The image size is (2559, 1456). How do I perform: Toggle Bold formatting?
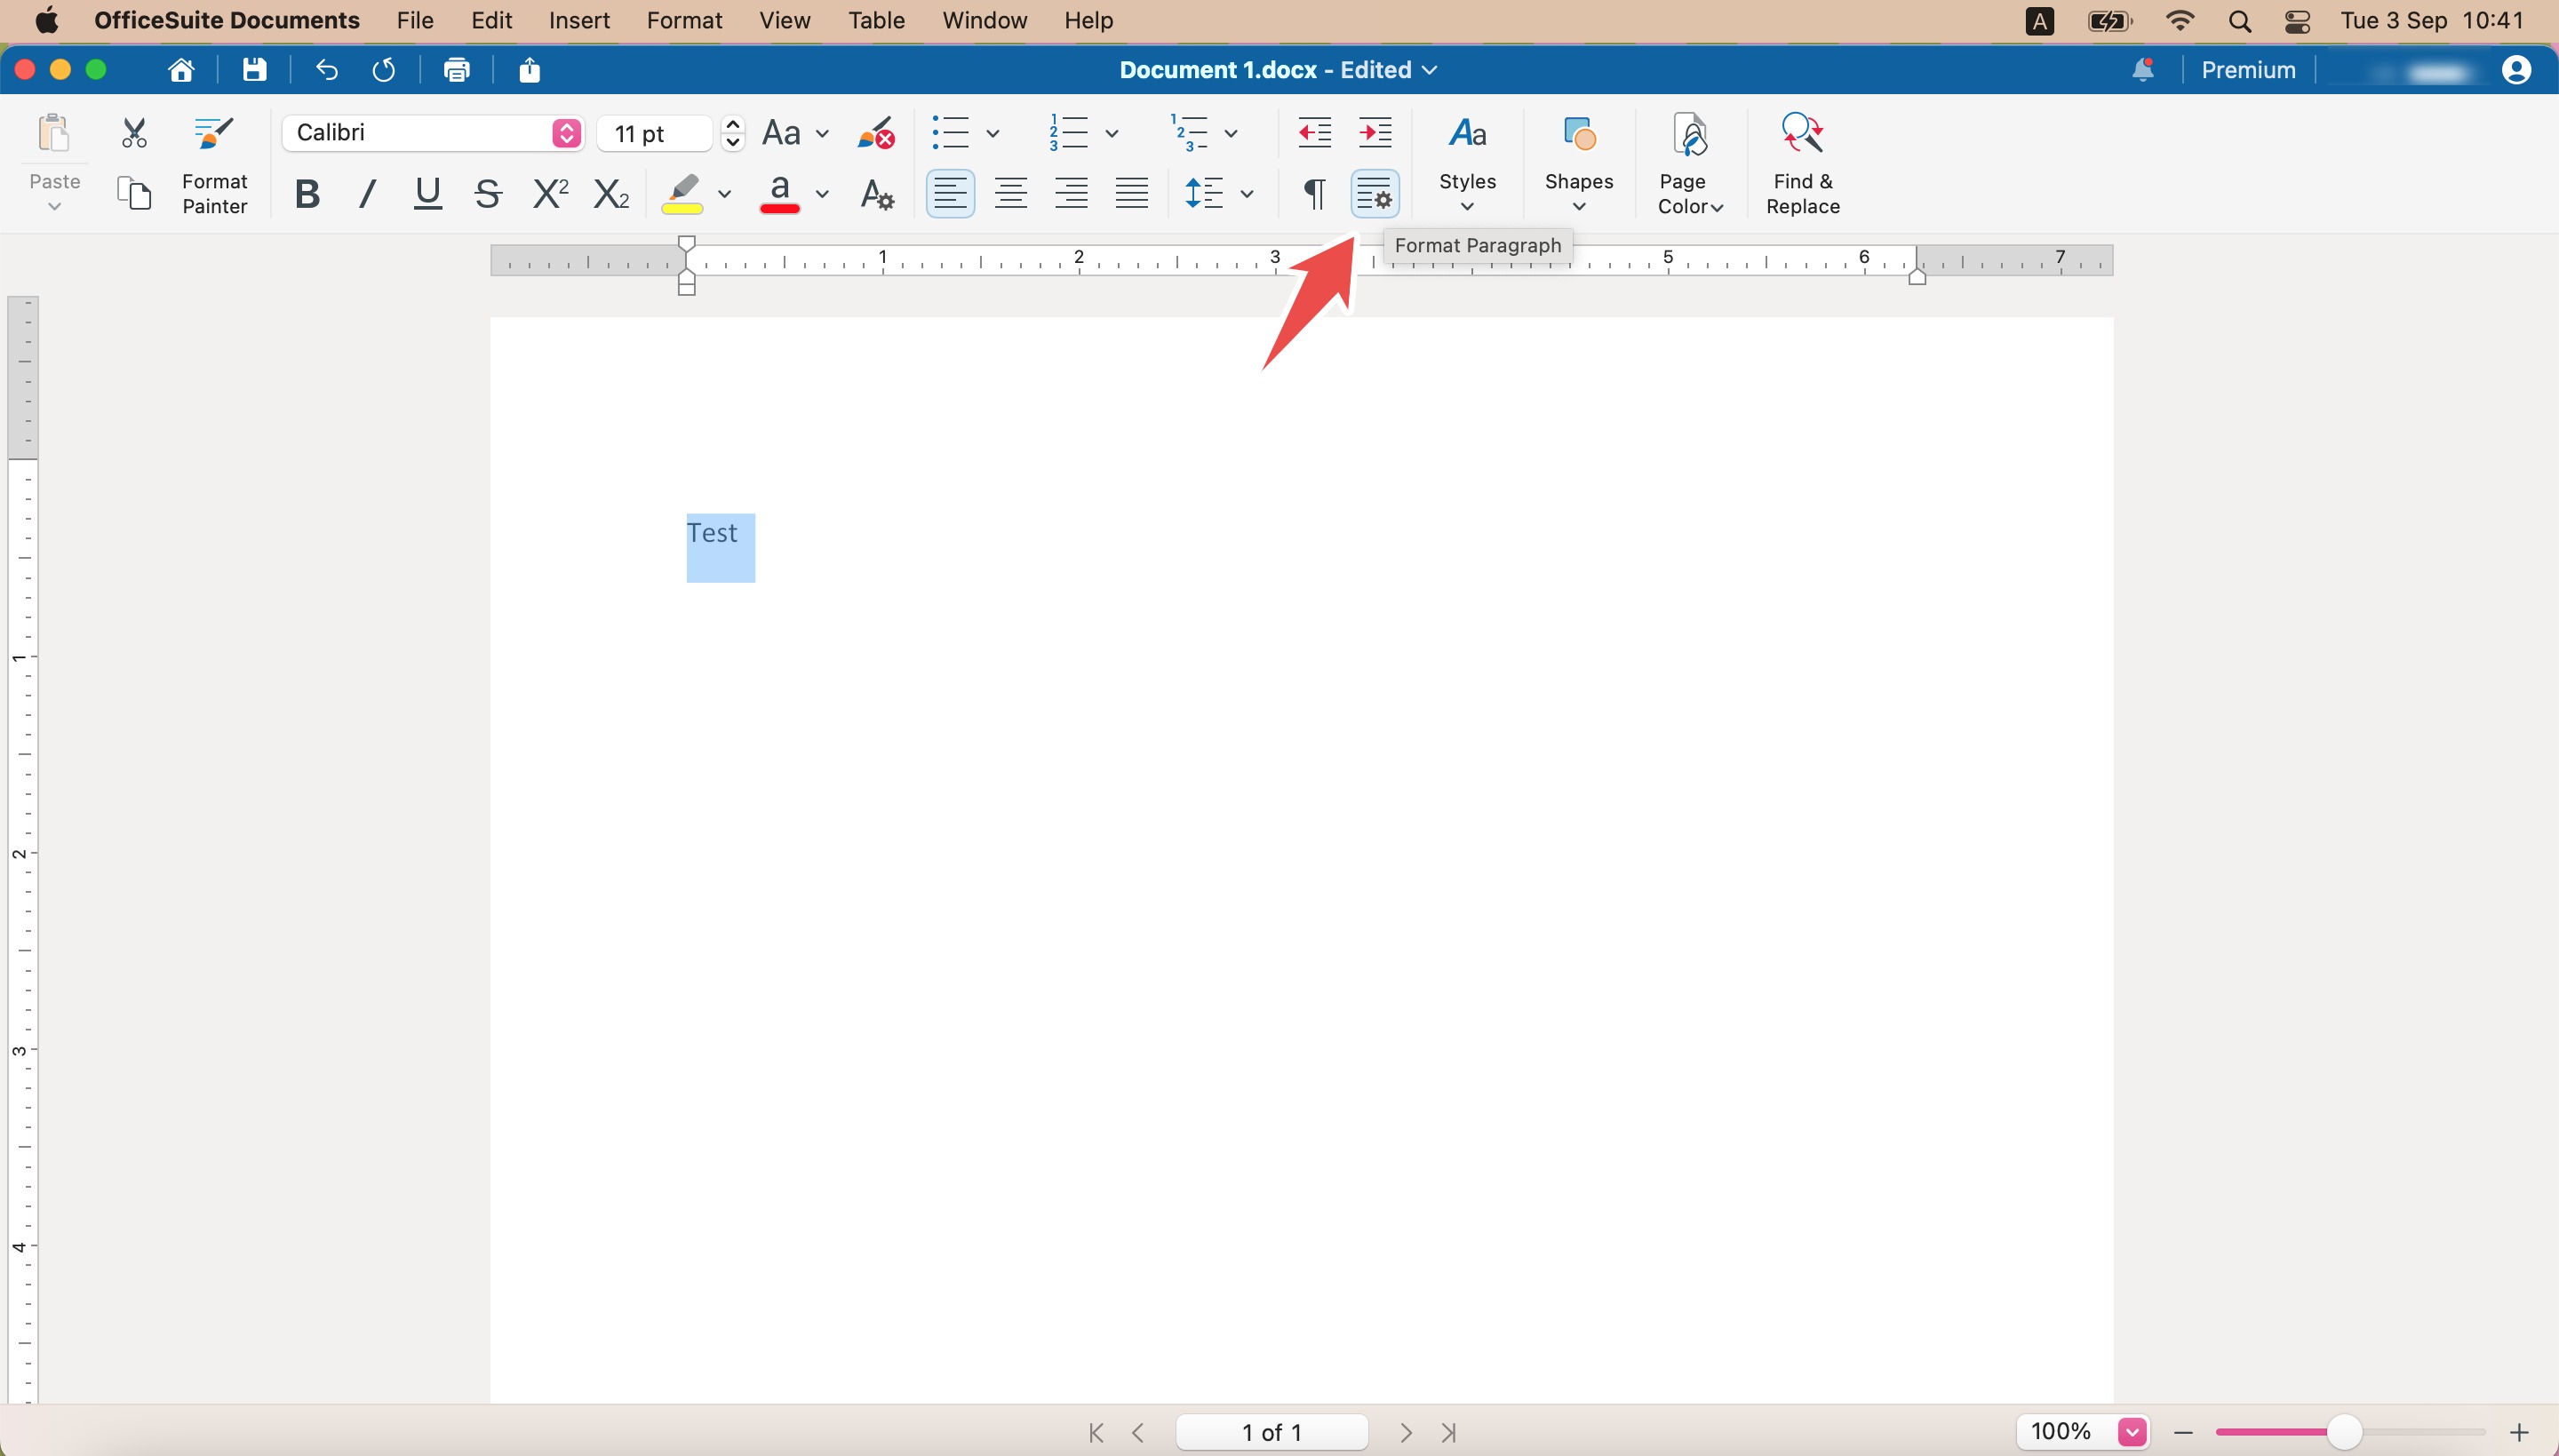click(307, 193)
